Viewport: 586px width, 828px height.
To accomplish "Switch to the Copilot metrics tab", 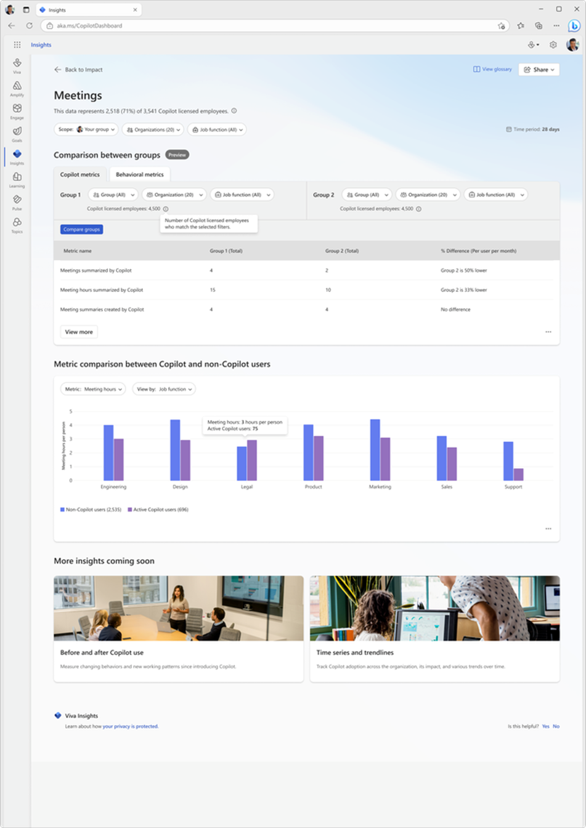I will click(80, 174).
